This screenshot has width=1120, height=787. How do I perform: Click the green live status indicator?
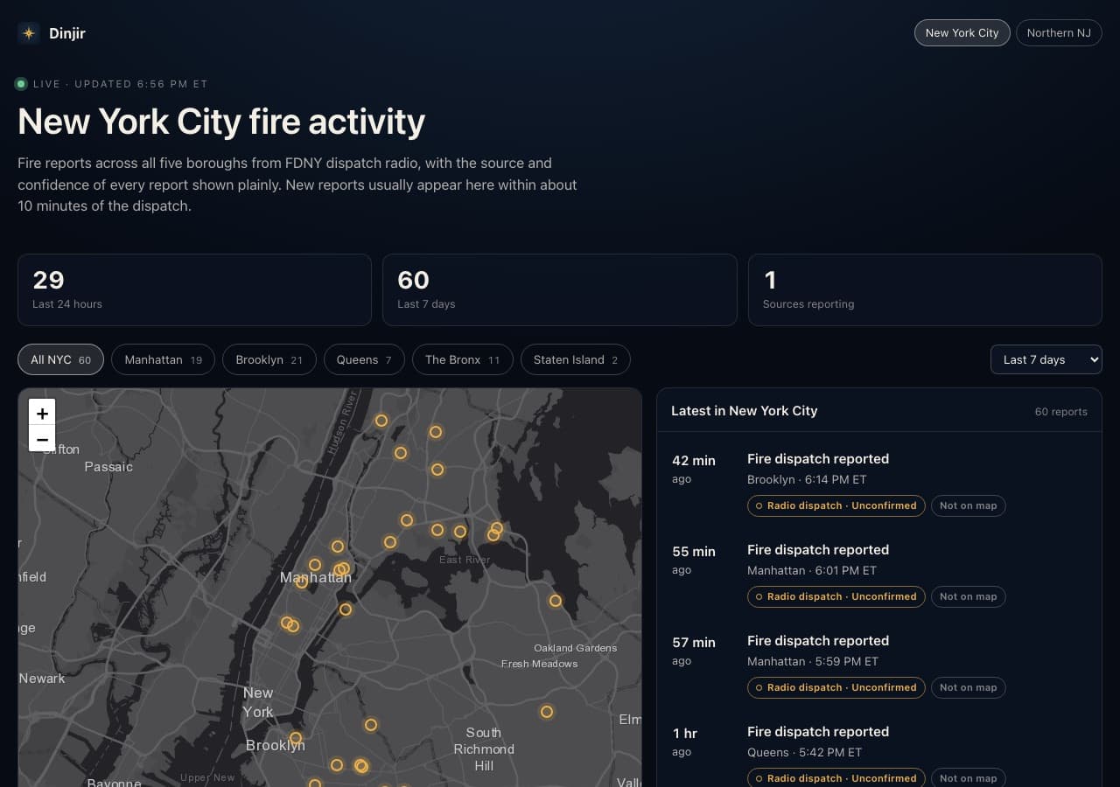[x=21, y=84]
